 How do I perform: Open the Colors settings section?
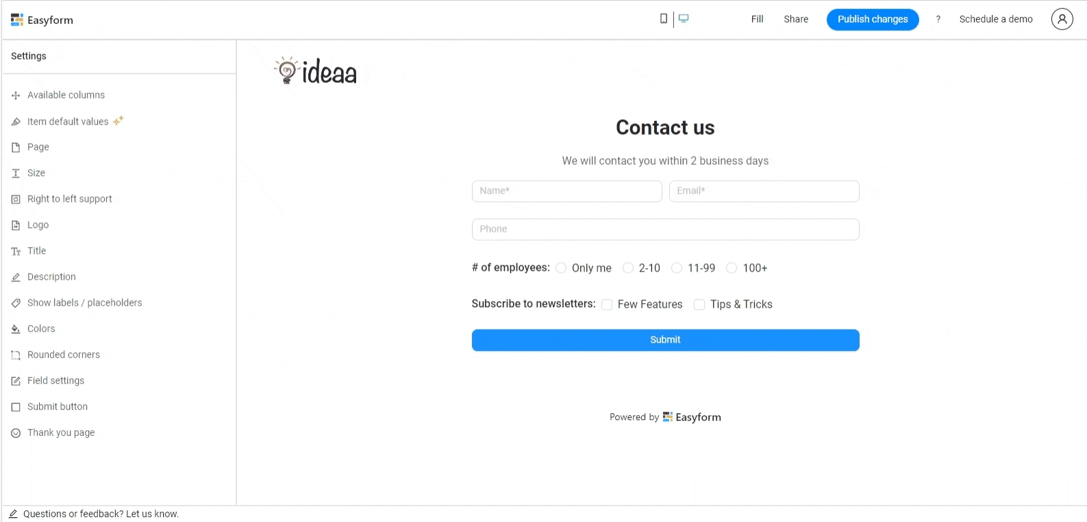41,329
